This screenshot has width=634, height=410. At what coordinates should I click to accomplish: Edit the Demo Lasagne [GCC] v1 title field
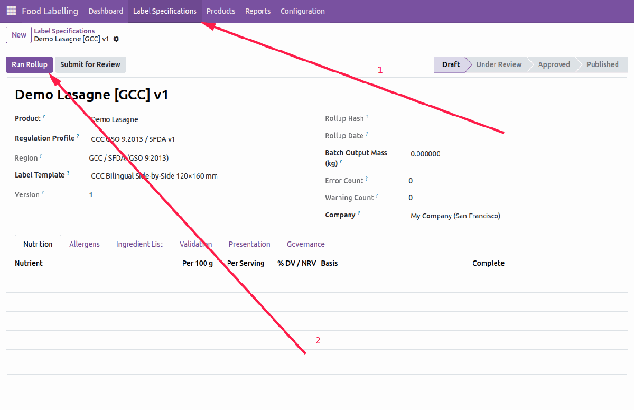91,95
